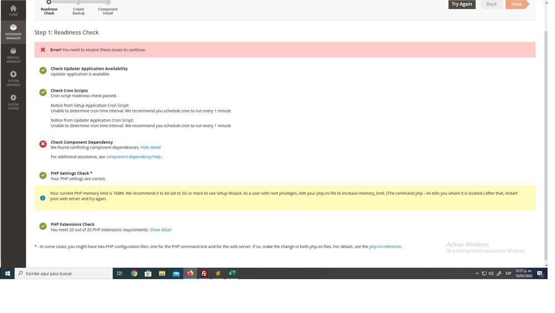555x313 pixels.
Task: Collapse details with Hide detail link
Action: click(x=151, y=148)
